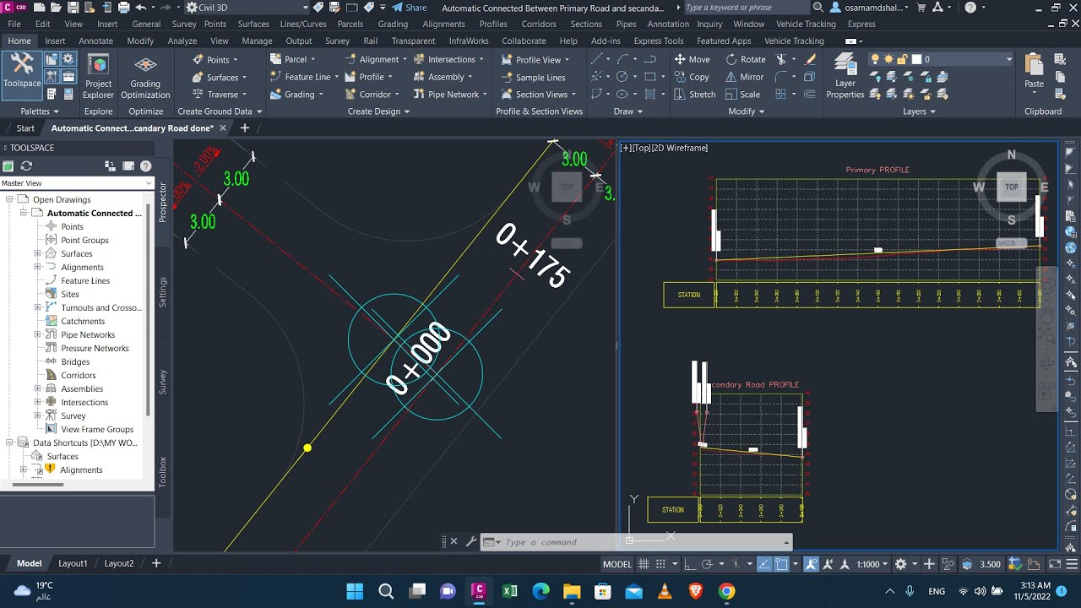Open the Master View dropdown in Toolspace
Screen dimensions: 1081x608
[x=77, y=182]
